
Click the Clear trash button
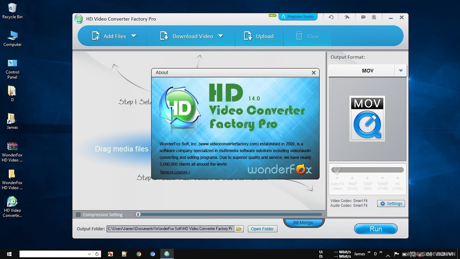click(x=308, y=36)
